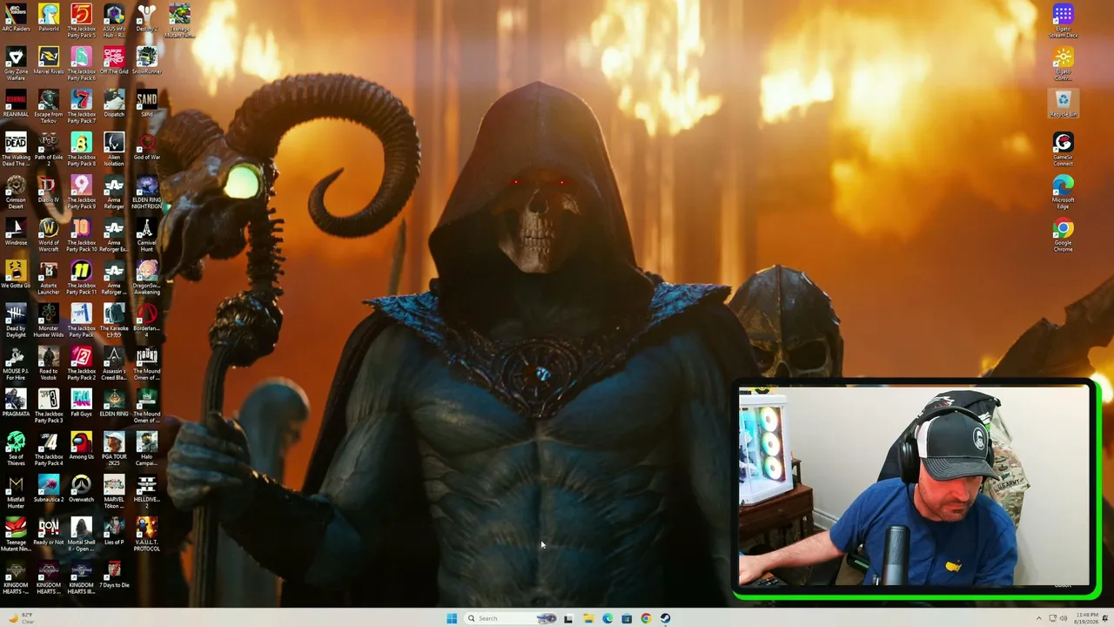Select The Jackbox Party Pack 9 icon

(x=81, y=192)
